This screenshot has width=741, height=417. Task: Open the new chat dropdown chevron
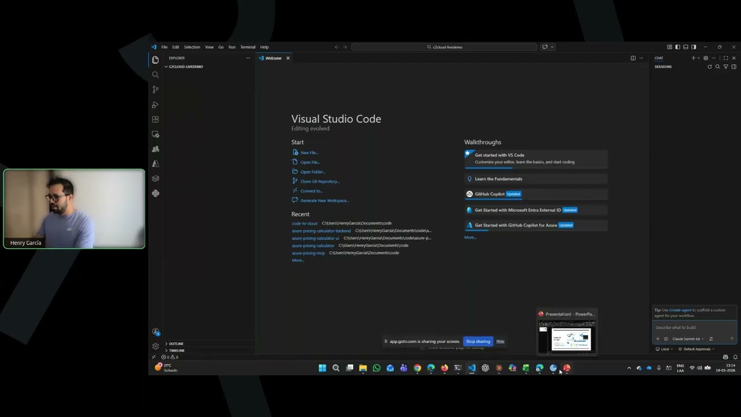click(x=699, y=58)
